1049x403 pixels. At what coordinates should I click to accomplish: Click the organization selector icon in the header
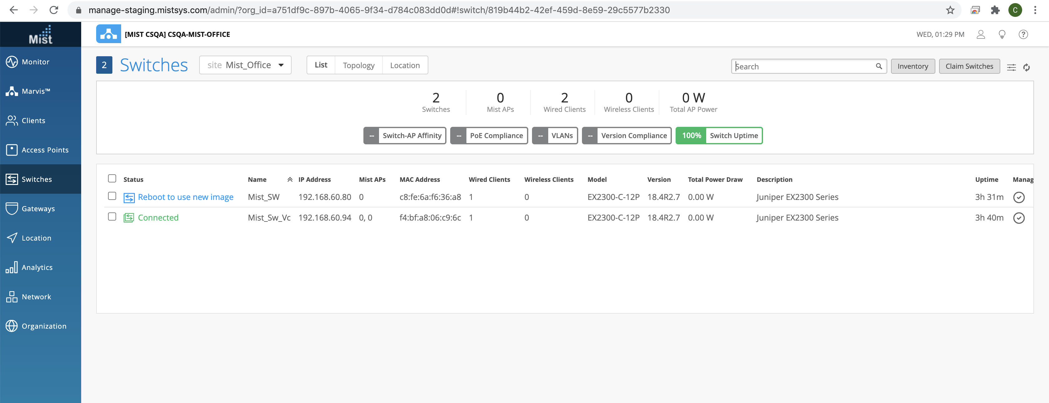108,34
